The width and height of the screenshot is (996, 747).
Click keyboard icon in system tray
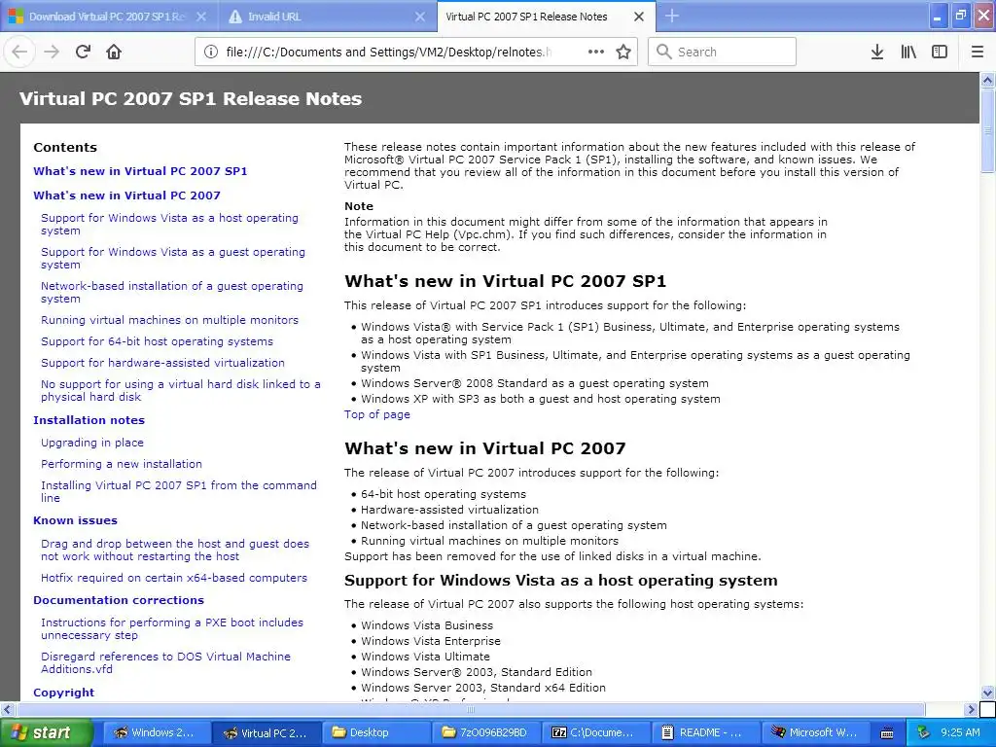pyautogui.click(x=887, y=733)
